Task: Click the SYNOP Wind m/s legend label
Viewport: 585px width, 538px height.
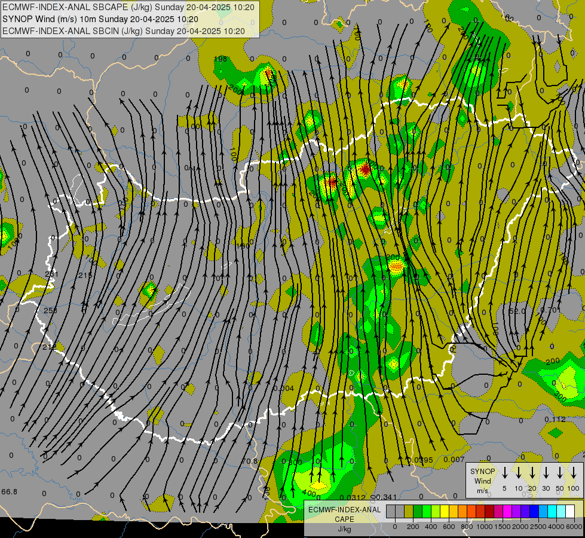Action: point(482,481)
